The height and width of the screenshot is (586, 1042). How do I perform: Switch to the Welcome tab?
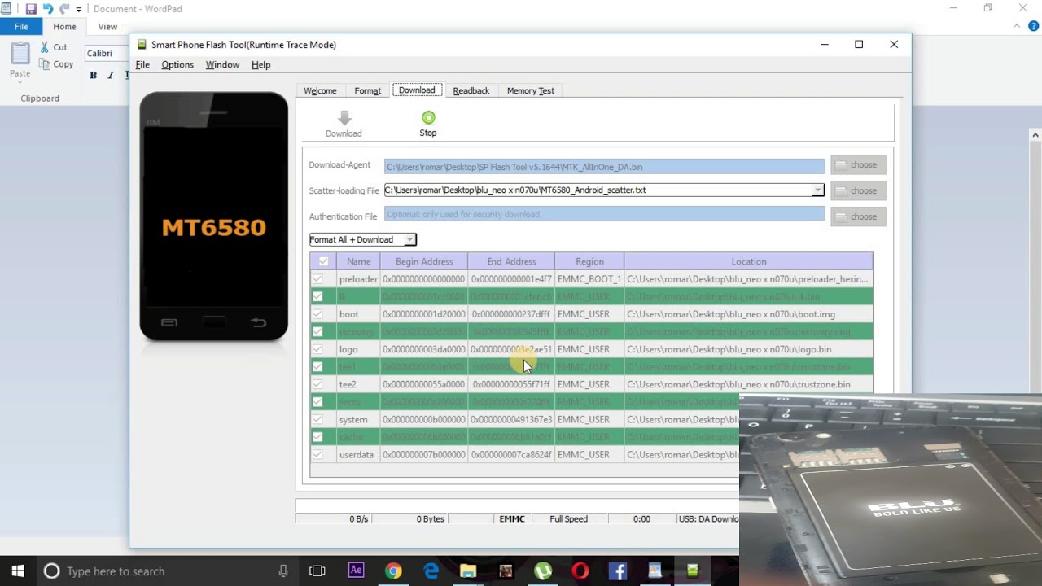(320, 90)
